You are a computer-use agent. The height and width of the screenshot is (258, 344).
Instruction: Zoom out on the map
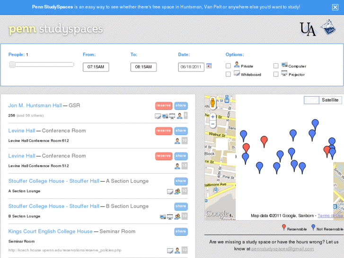tap(212, 125)
